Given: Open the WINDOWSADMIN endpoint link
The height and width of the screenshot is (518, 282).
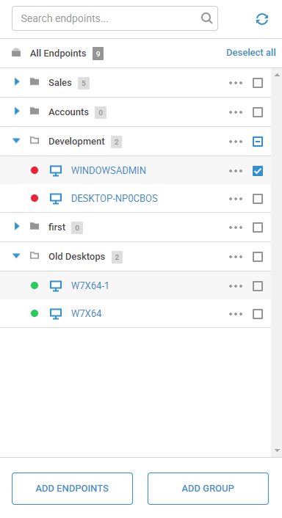Looking at the screenshot, I should tap(109, 170).
